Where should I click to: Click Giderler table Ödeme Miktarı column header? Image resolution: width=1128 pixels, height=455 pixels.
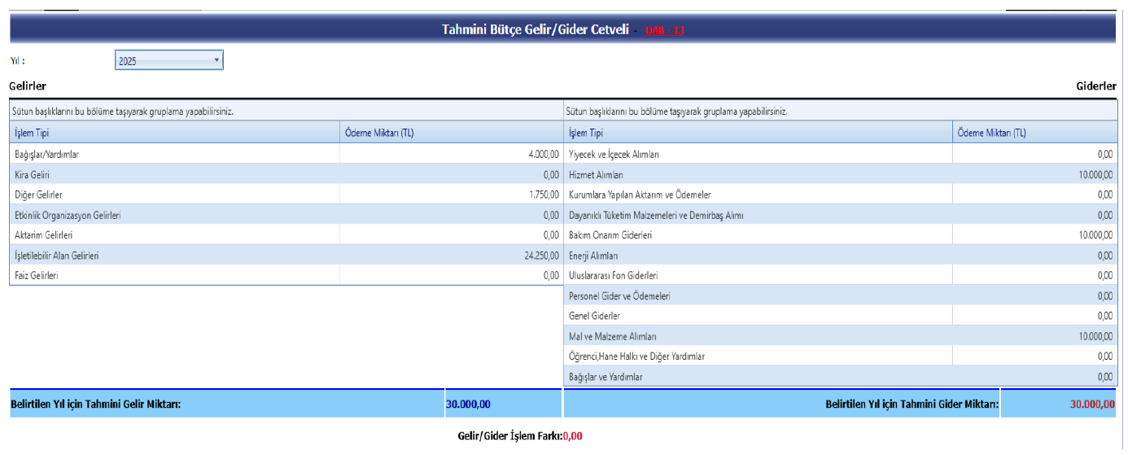[1034, 133]
